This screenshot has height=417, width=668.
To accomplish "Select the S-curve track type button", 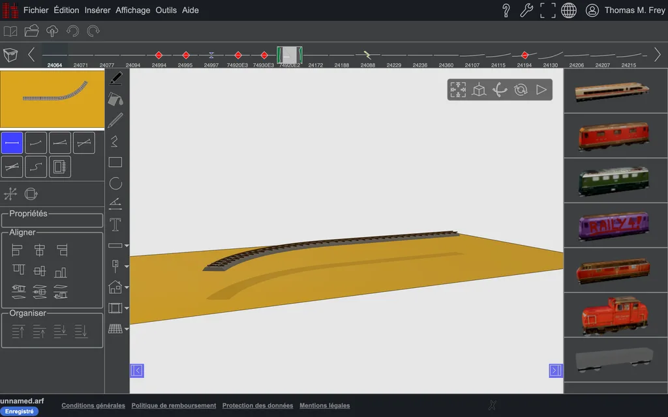I will [x=36, y=167].
